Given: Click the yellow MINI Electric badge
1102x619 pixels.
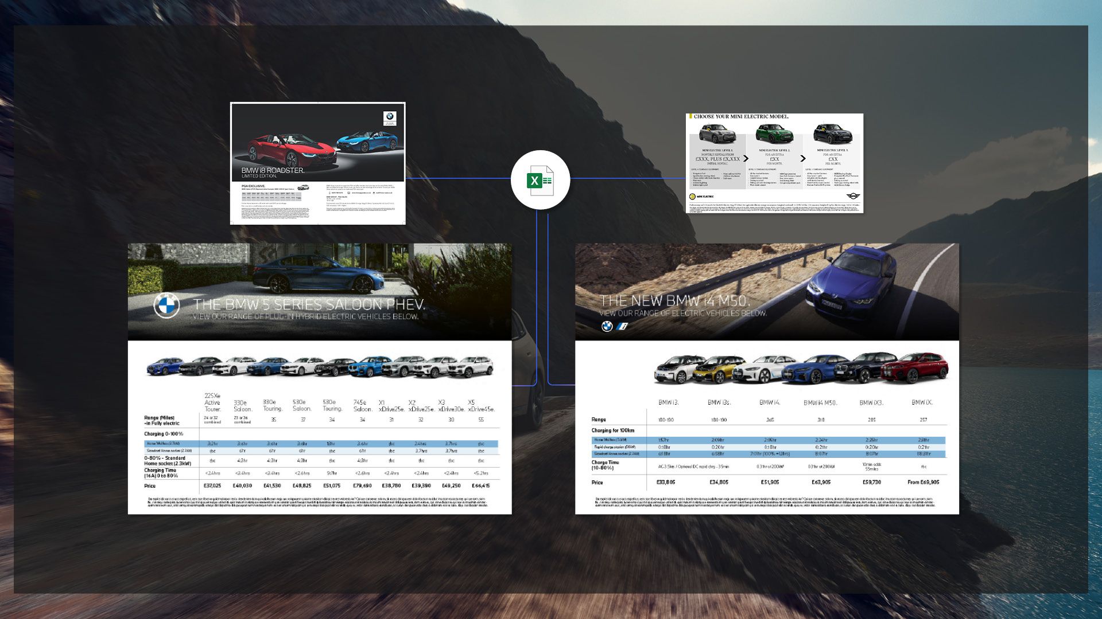Looking at the screenshot, I should pos(692,197).
